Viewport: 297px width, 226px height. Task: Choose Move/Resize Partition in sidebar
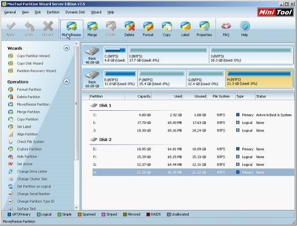coord(29,105)
